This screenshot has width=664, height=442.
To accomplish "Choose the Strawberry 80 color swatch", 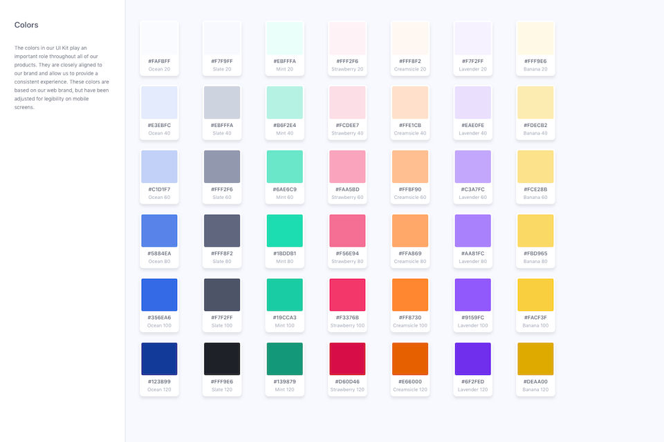I will tap(347, 231).
